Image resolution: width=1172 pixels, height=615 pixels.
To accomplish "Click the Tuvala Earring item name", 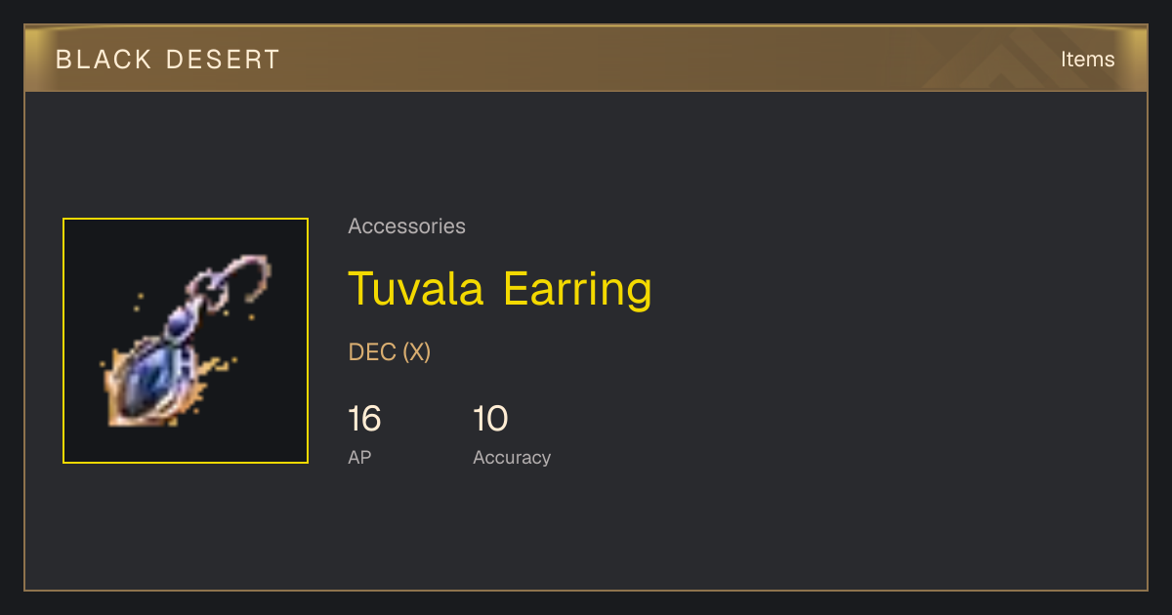I will click(x=500, y=288).
